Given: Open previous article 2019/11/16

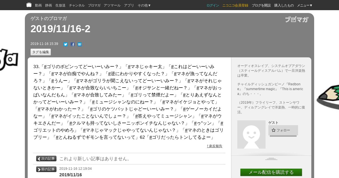Looking at the screenshot, I should (x=71, y=175).
